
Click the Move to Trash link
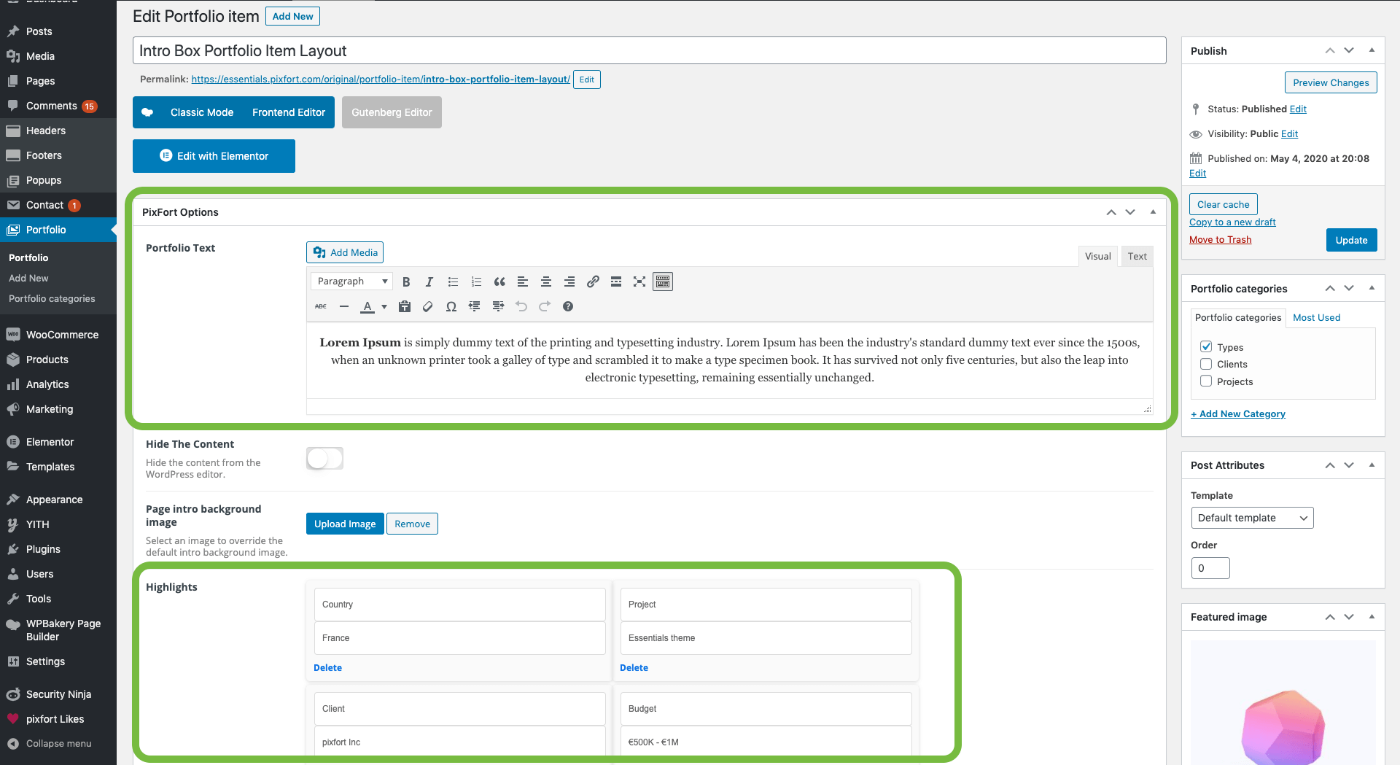[1220, 239]
